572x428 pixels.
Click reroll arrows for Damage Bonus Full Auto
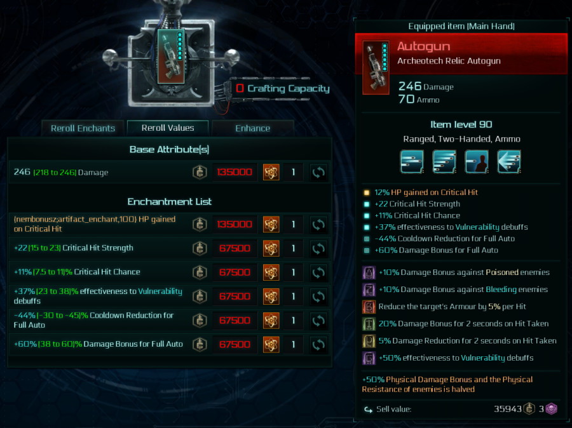[318, 345]
